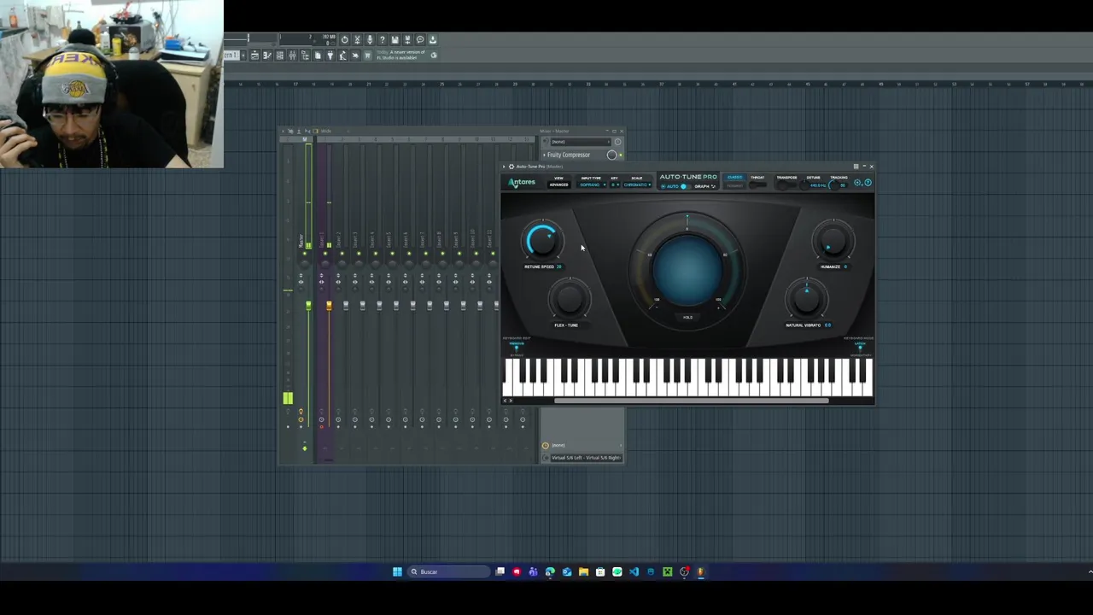Adjust the Tracking knob in Auto-Tune
Viewport: 1093px width, 615px height.
(x=833, y=185)
